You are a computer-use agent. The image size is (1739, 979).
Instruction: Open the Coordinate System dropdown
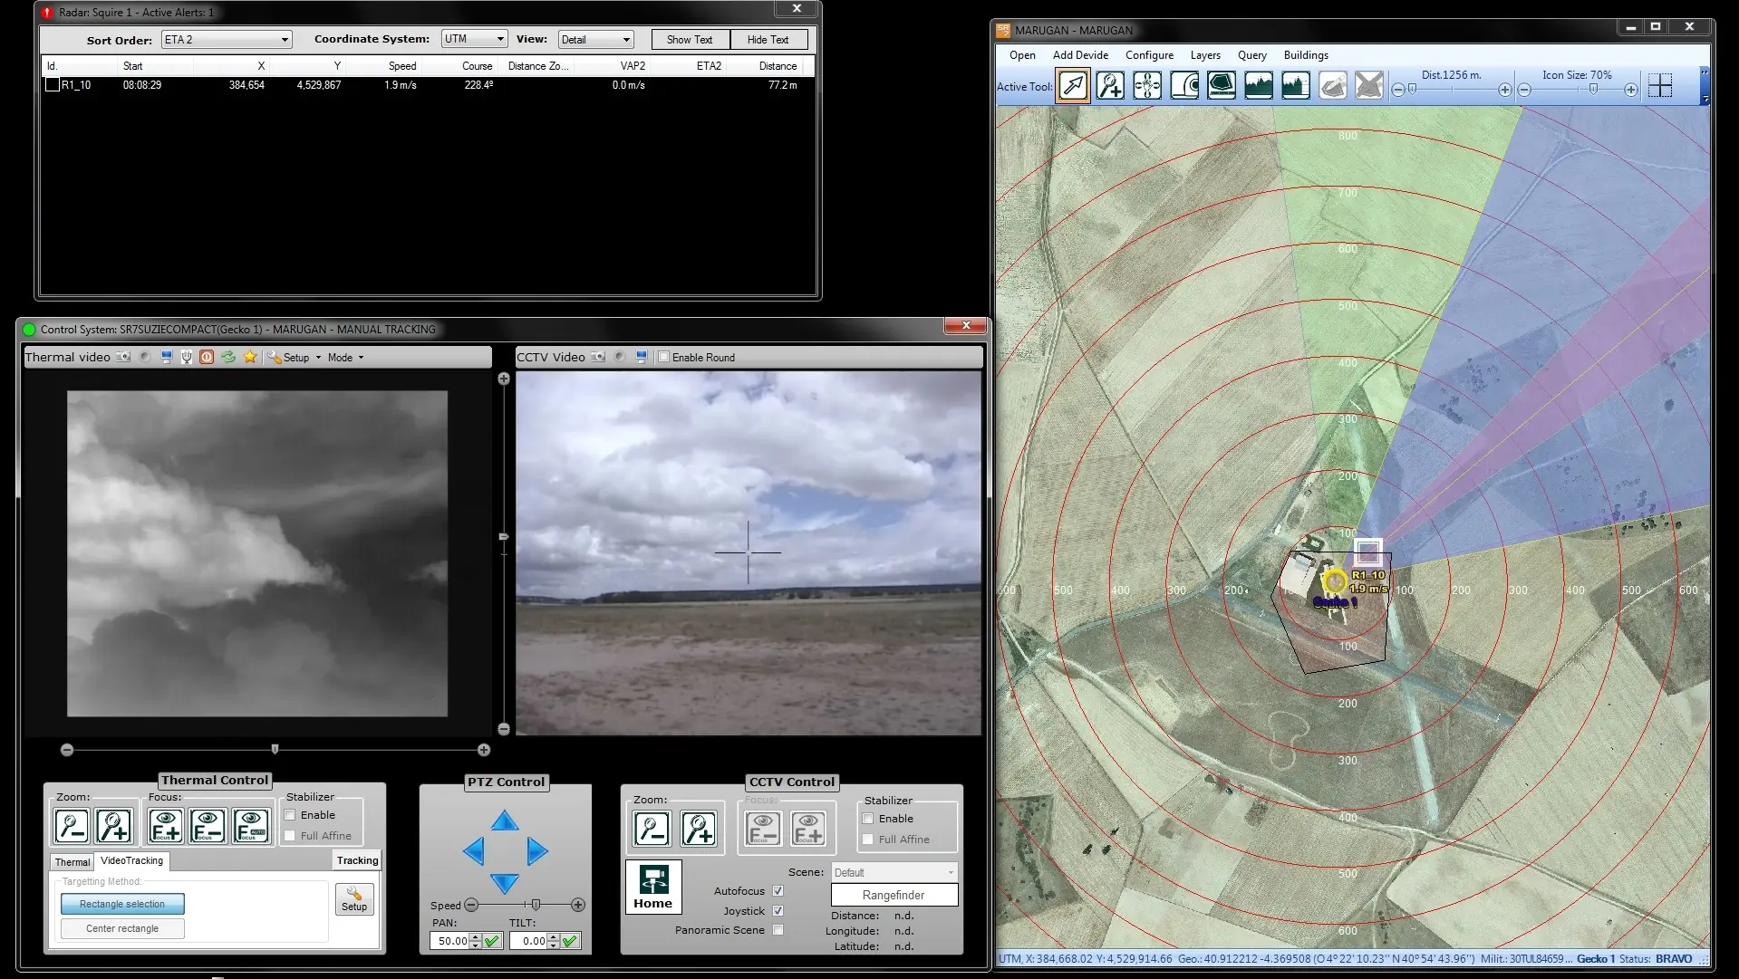pos(475,39)
